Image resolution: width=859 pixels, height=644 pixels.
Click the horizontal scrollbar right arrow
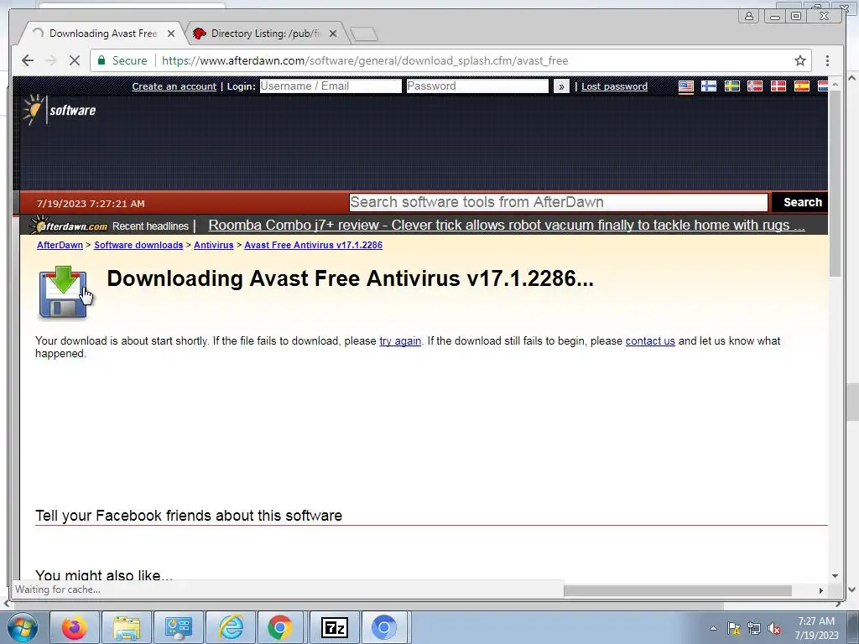point(820,590)
